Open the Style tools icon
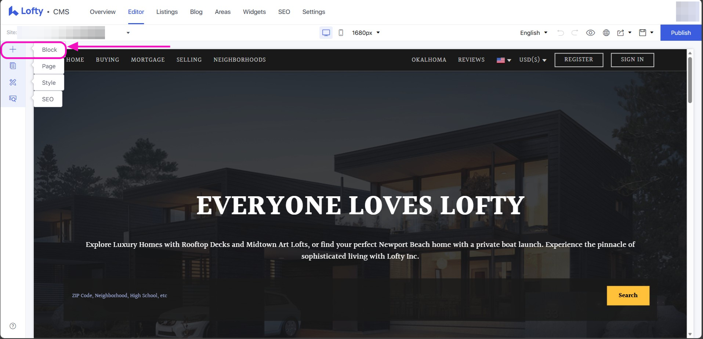 [13, 83]
